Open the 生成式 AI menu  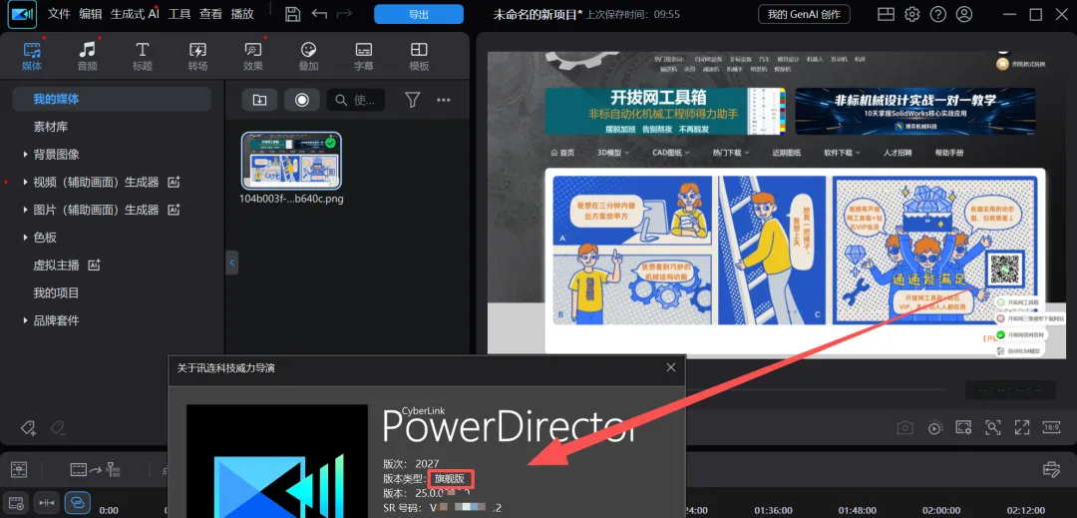[135, 14]
